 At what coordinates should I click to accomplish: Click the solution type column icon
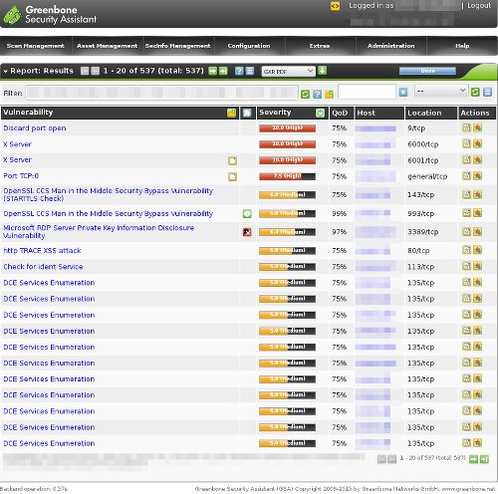pyautogui.click(x=247, y=113)
